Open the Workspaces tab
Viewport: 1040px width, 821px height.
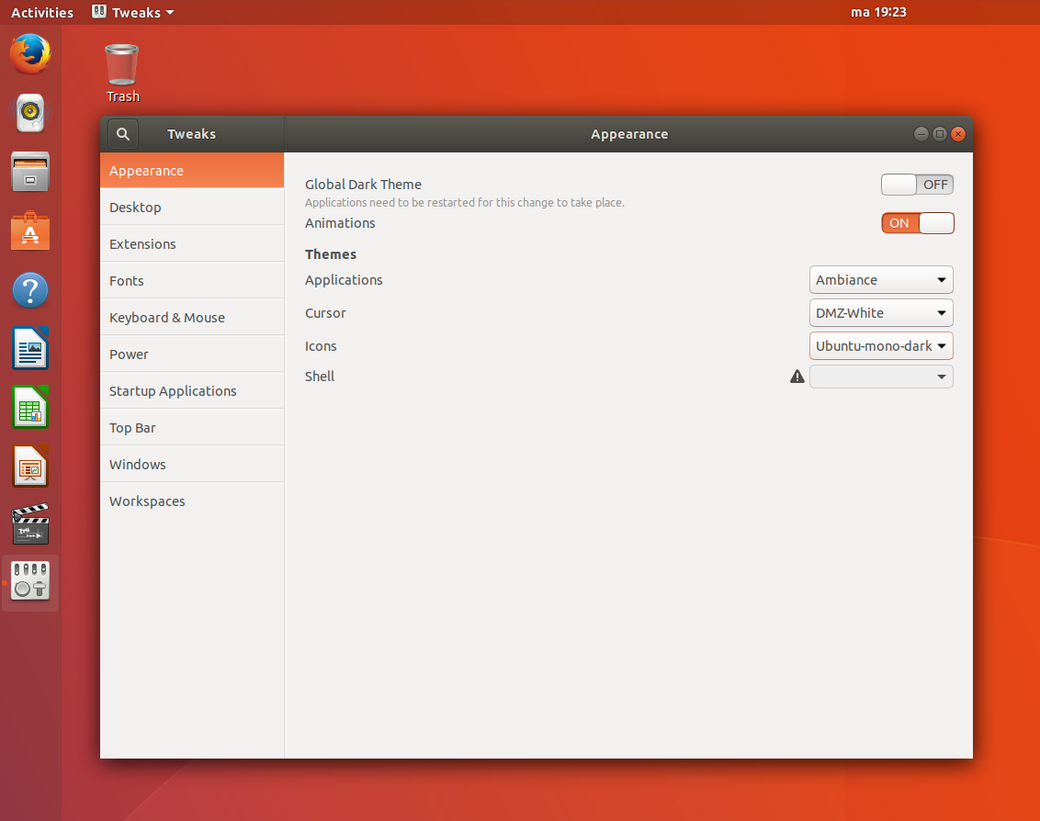(x=192, y=501)
